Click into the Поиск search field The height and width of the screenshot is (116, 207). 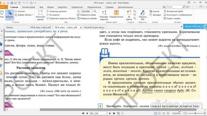174,7
